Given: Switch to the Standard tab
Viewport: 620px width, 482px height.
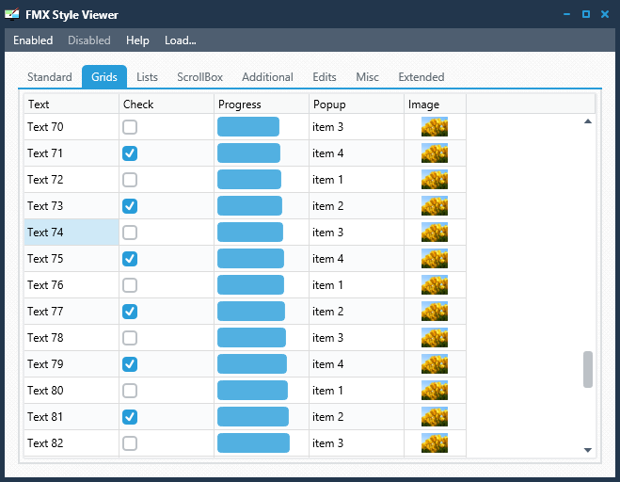Looking at the screenshot, I should (50, 77).
